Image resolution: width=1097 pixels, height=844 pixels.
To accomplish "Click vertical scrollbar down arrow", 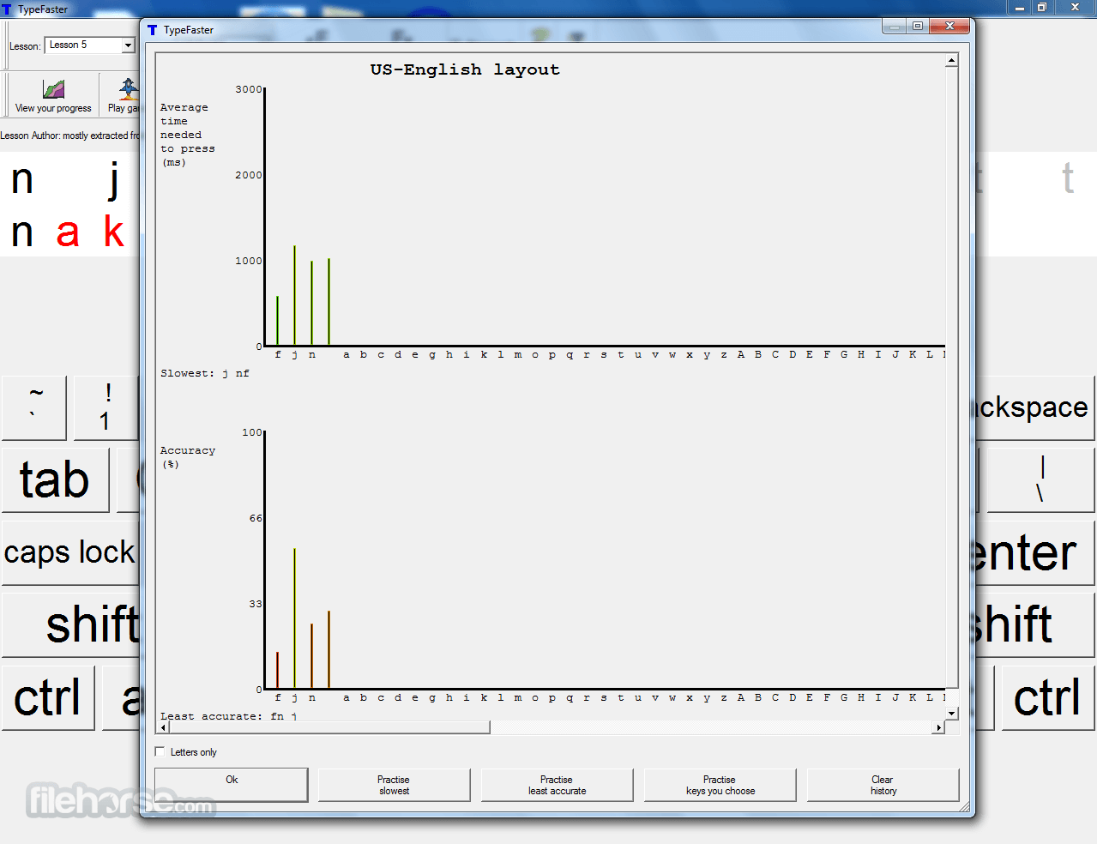I will pos(951,713).
